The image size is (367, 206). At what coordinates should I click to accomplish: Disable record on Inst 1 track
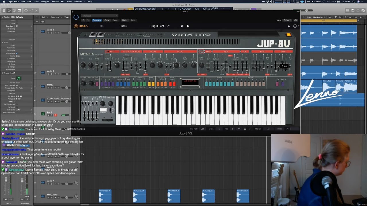point(55,115)
